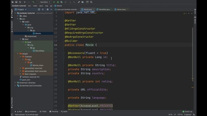Click UTF-8 encoding in status bar
This screenshot has width=207, height=116.
click(180, 115)
